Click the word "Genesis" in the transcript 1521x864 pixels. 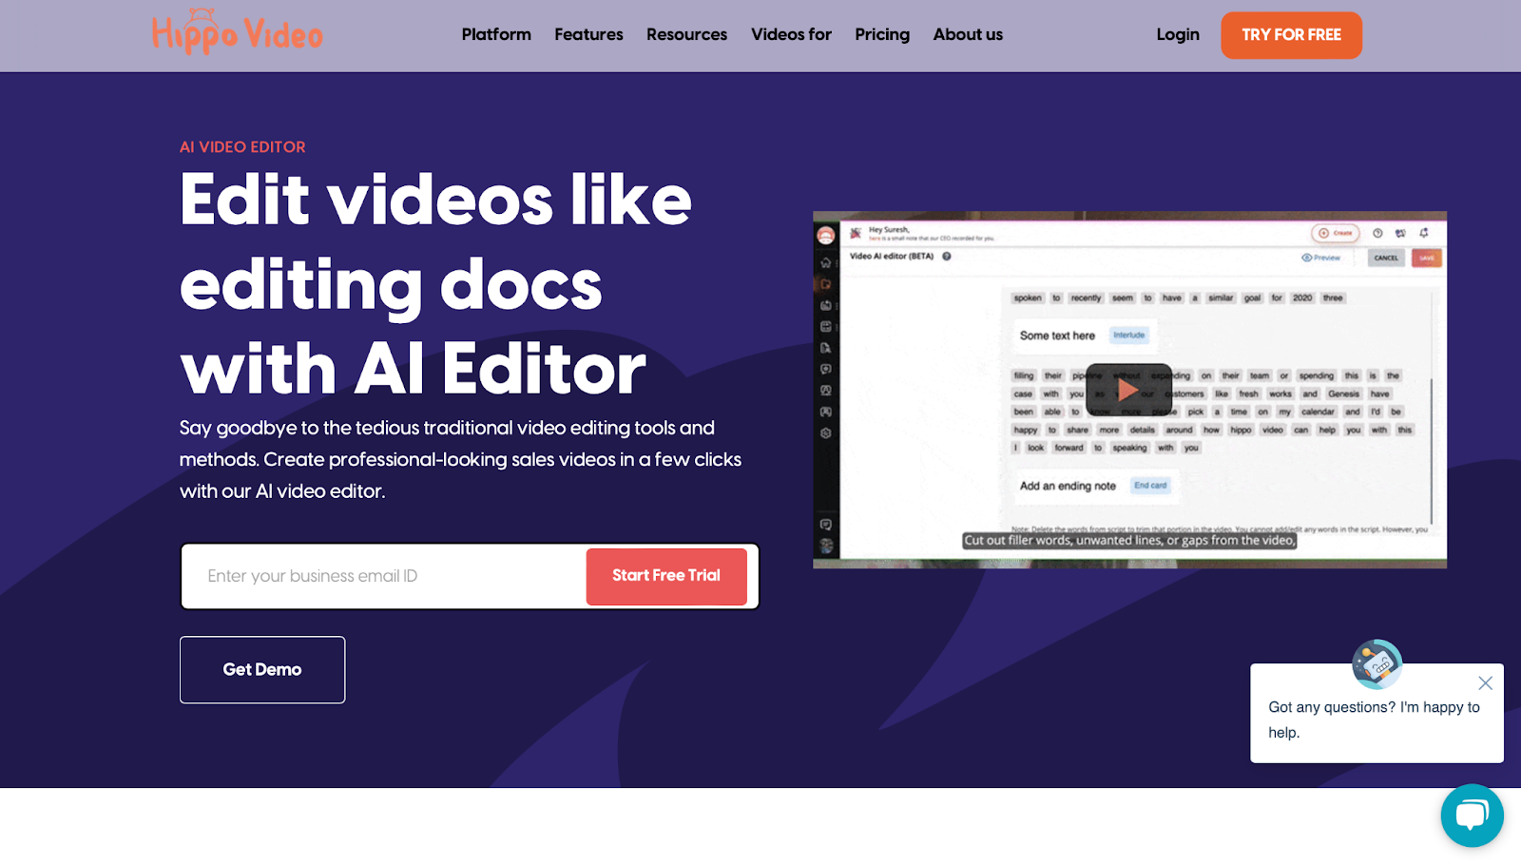[x=1343, y=394]
